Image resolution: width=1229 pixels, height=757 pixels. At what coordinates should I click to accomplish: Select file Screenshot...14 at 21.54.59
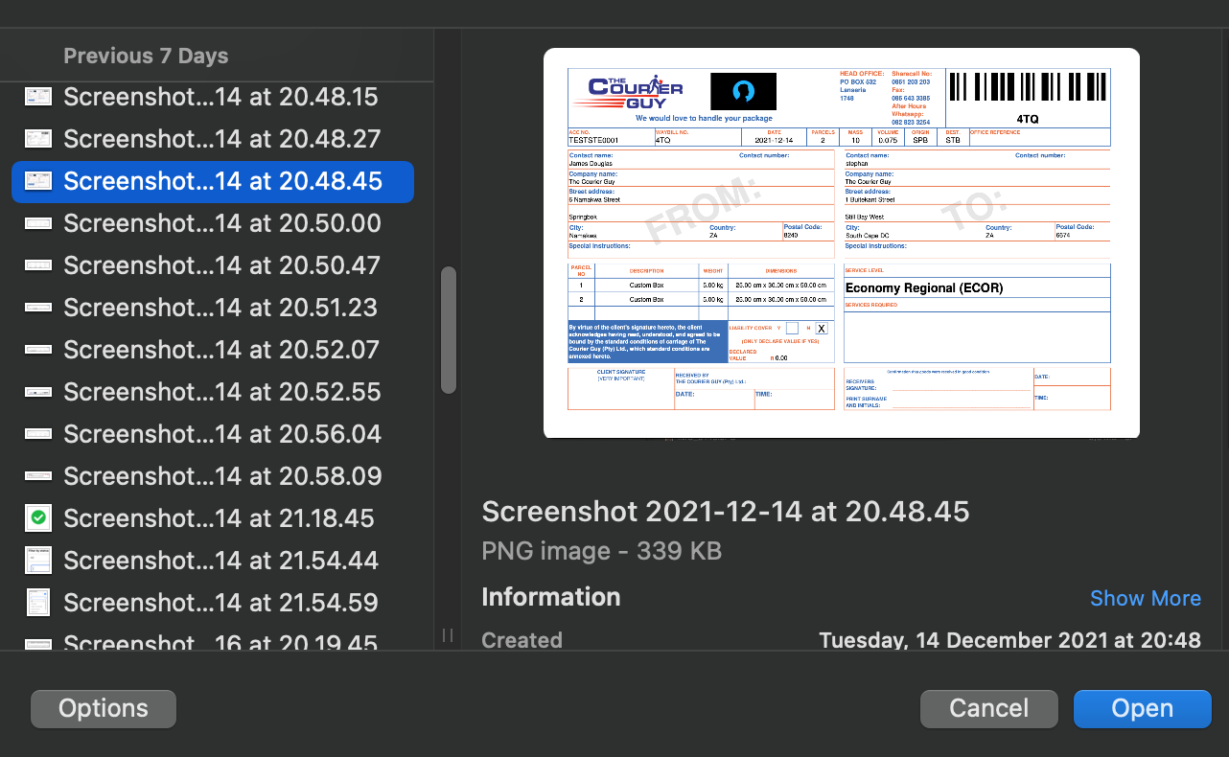click(212, 603)
